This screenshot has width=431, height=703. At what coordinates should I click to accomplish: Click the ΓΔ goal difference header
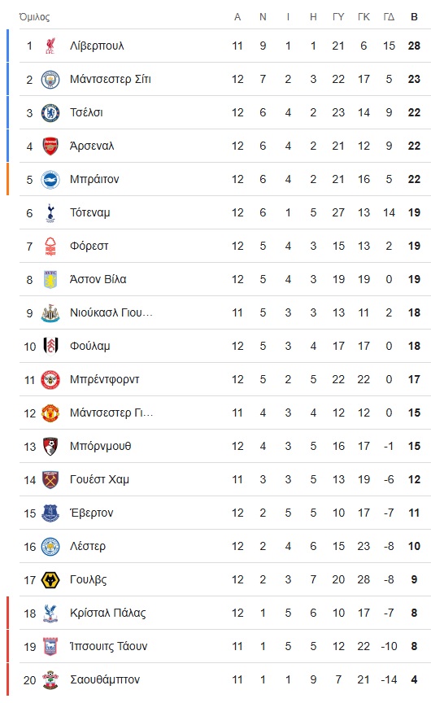point(389,17)
